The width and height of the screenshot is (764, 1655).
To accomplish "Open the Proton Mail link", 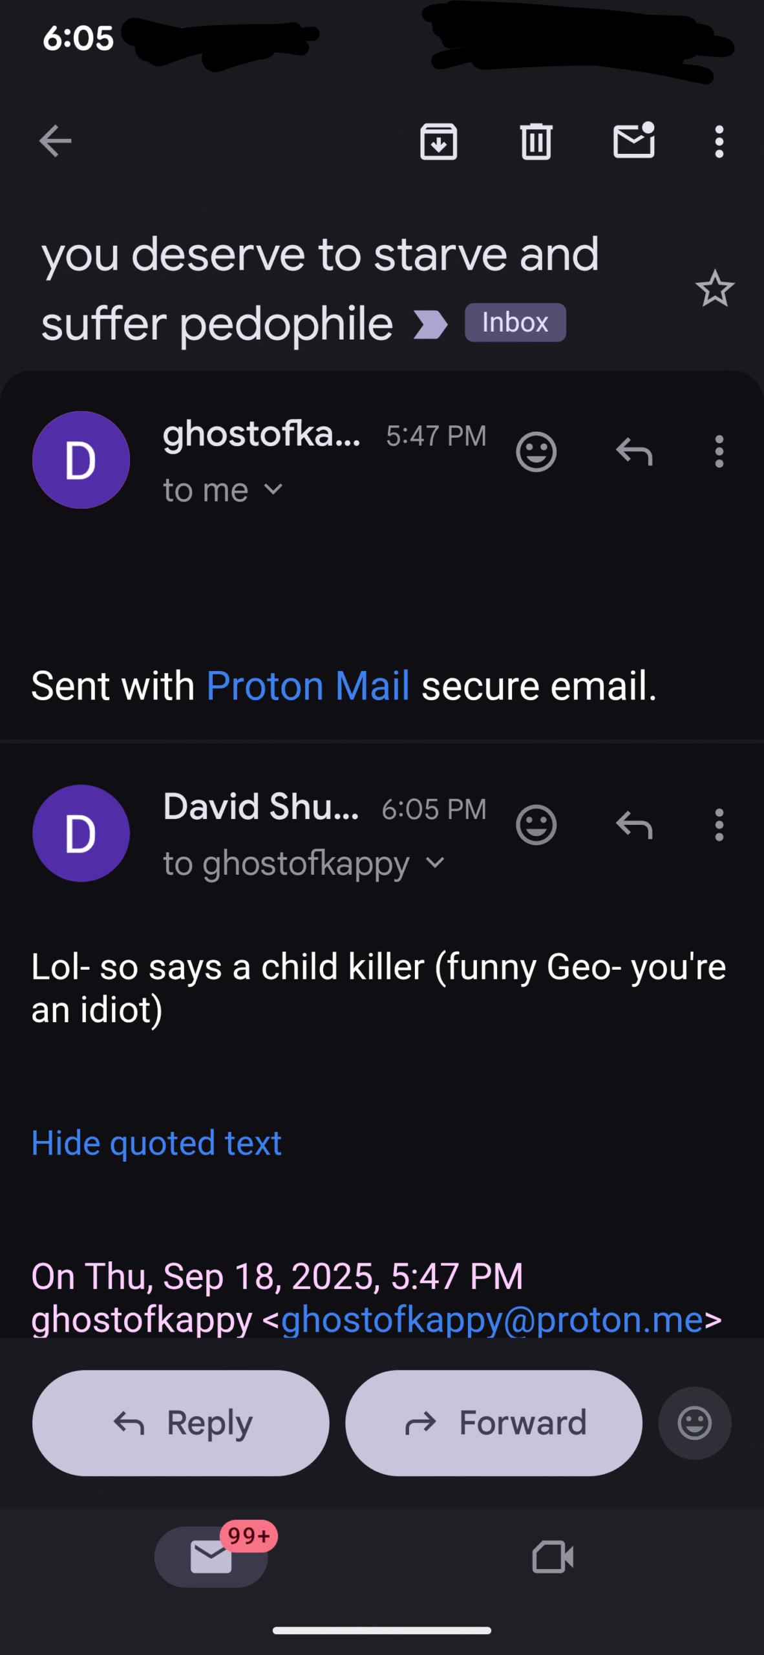I will (308, 685).
